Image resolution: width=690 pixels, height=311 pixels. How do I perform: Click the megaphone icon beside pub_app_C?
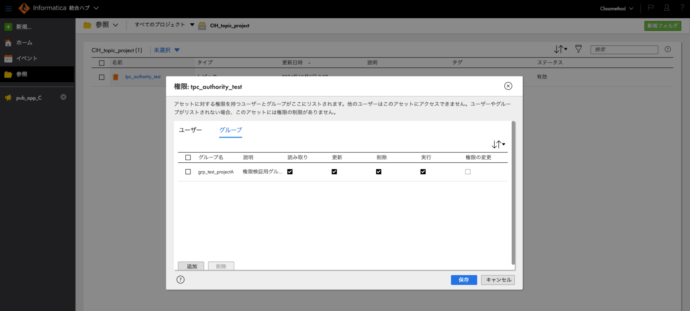click(x=8, y=98)
